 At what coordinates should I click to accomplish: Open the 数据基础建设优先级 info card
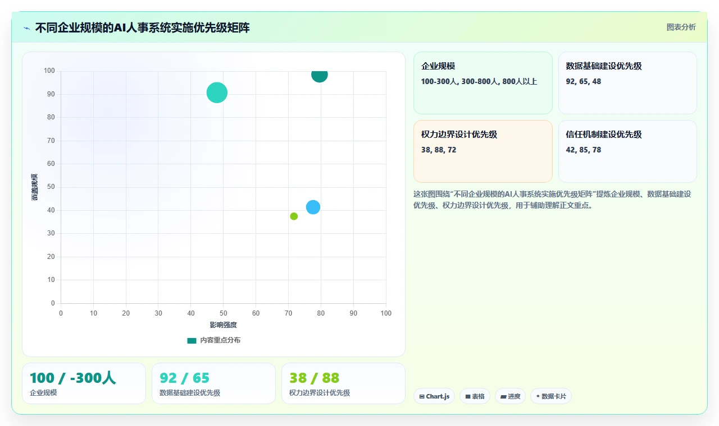coord(627,83)
